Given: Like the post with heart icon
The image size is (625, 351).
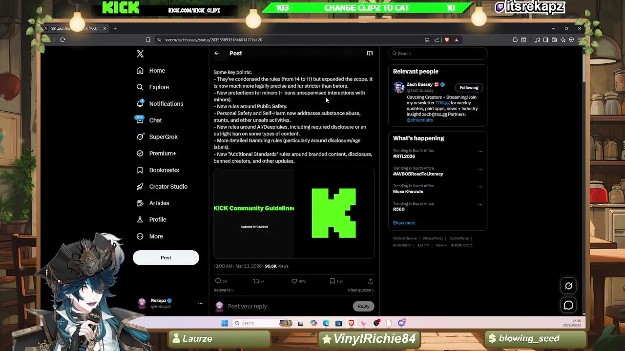Looking at the screenshot, I should click(x=294, y=281).
